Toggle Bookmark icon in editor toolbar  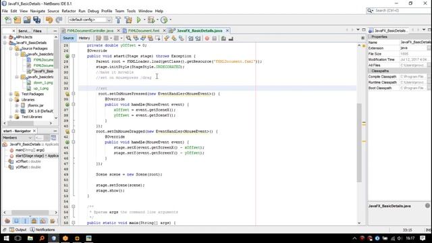pyautogui.click(x=182, y=38)
